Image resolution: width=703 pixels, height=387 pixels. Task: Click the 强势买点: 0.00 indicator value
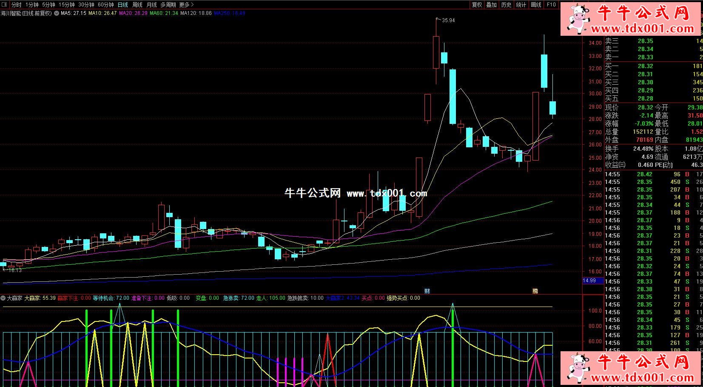pyautogui.click(x=403, y=298)
